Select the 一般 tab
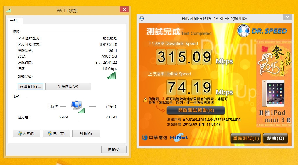This screenshot has height=165, width=298. pos(15,21)
